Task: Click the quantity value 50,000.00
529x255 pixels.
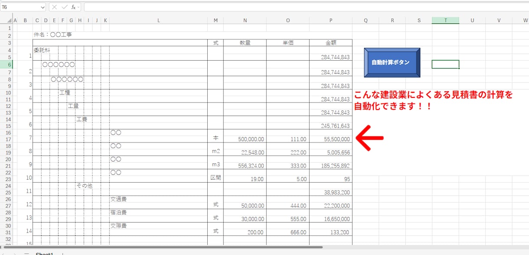Action: pos(252,206)
